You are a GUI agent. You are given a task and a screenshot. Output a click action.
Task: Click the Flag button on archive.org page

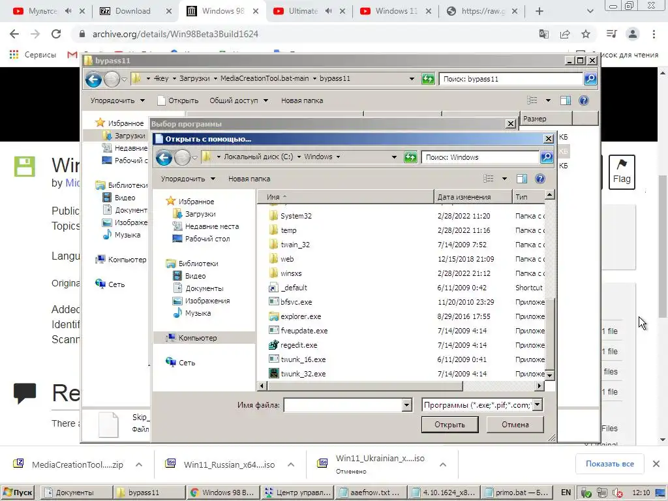[x=622, y=172]
